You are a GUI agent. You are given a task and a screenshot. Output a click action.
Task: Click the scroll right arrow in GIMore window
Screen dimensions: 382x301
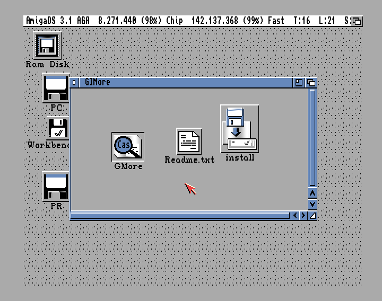click(303, 215)
